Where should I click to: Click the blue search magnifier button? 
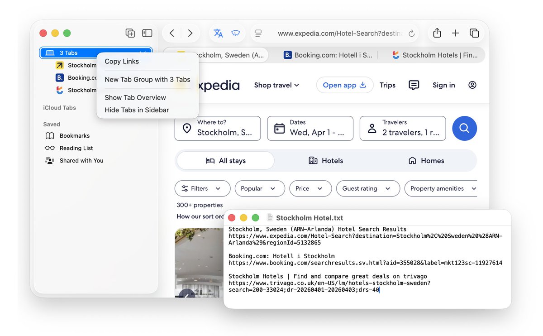[464, 128]
